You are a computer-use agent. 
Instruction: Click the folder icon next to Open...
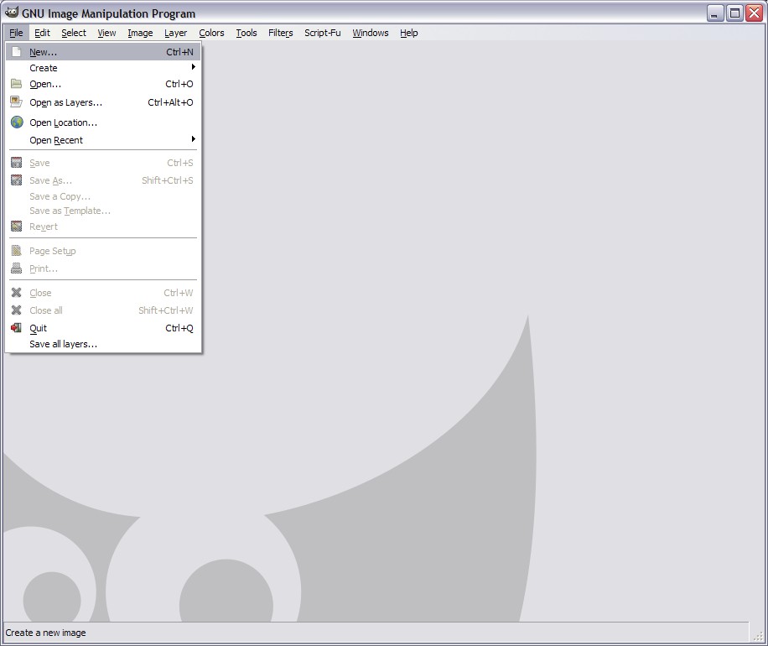tap(16, 84)
